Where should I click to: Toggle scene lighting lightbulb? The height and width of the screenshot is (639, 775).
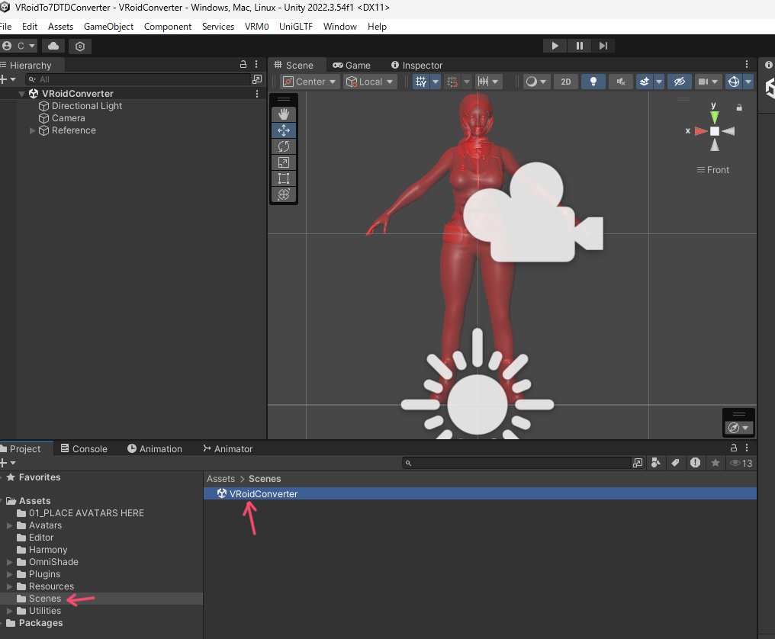(593, 82)
